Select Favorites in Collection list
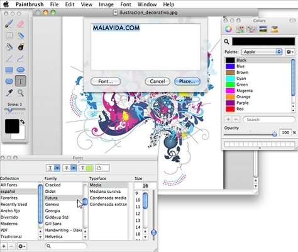Viewport: 298px width, 252px height. (19, 198)
